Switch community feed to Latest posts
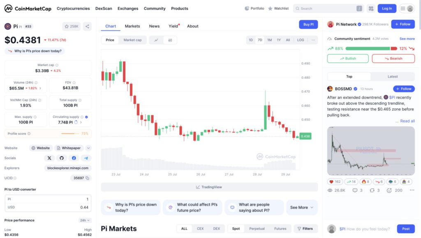This screenshot has width=421, height=238. coord(392,76)
